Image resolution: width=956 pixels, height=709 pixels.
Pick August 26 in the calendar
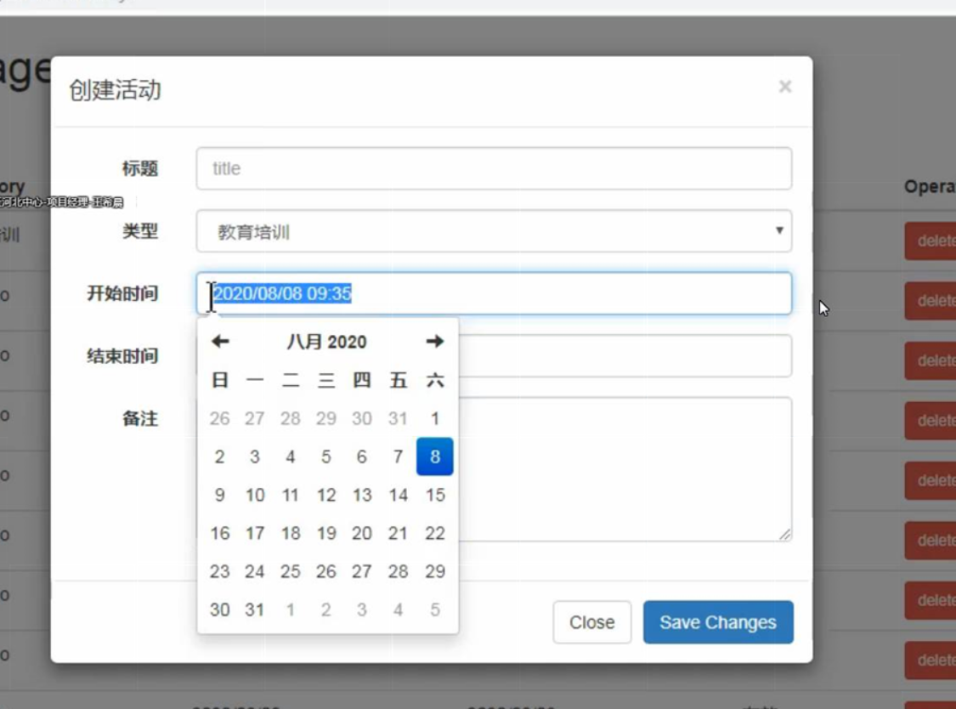click(x=326, y=571)
